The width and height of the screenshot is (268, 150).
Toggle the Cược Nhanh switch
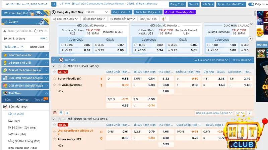point(251,4)
